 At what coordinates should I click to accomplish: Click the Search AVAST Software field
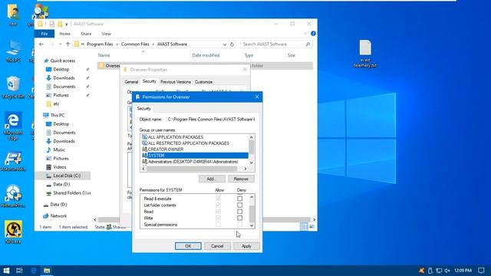(272, 44)
